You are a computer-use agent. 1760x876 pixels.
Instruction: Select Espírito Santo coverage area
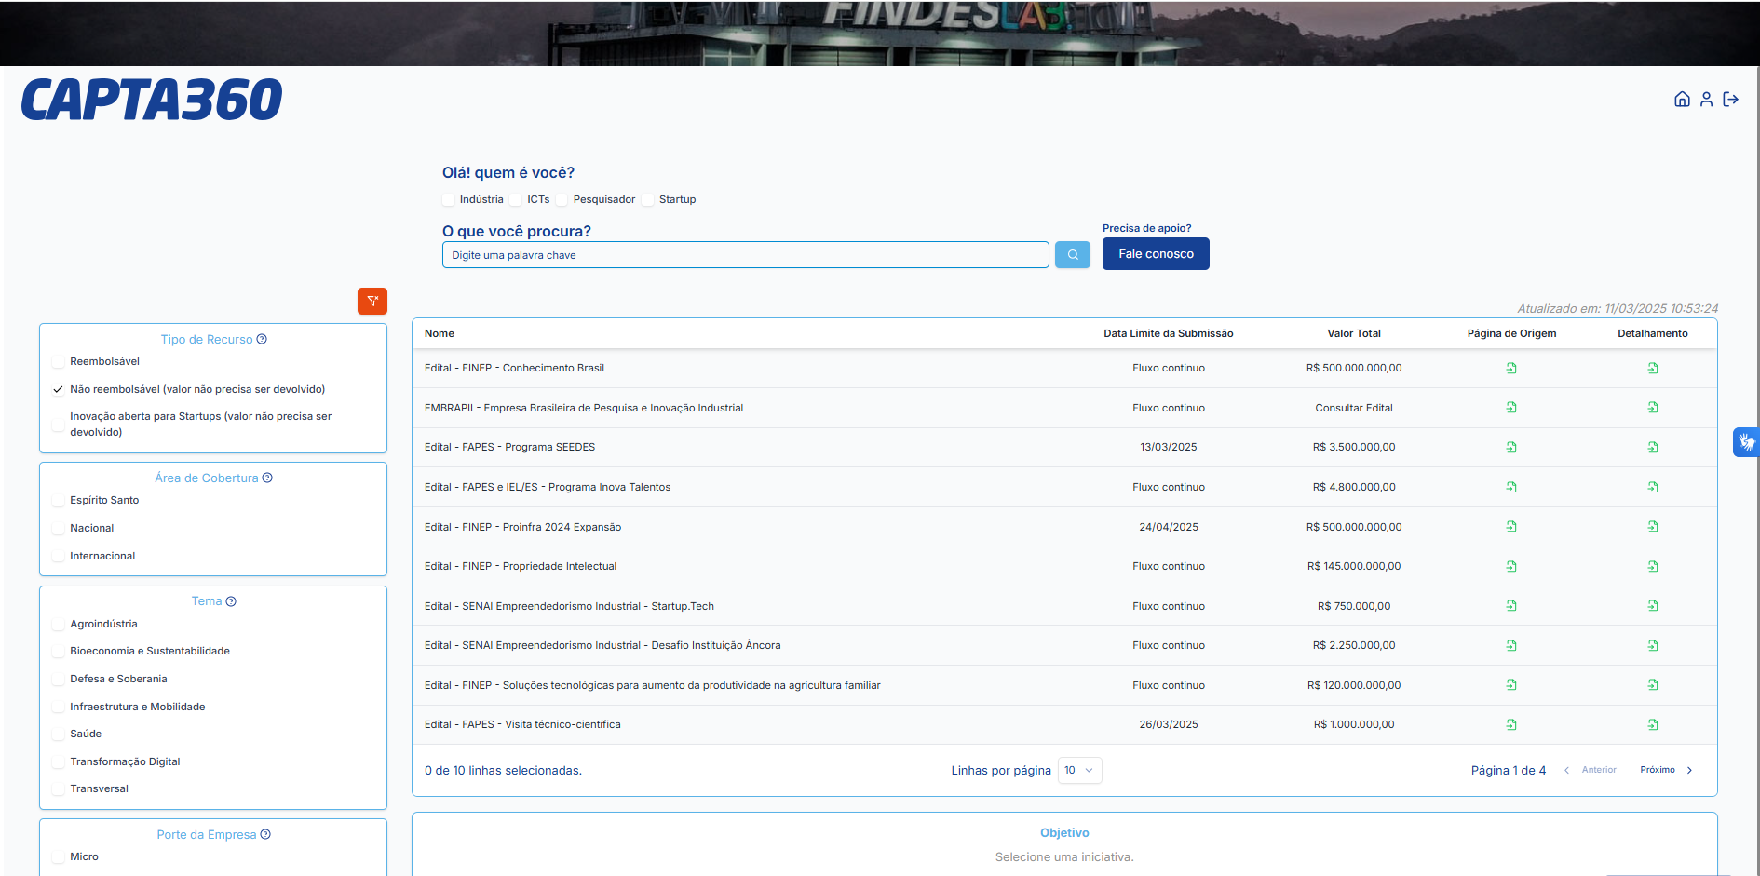(59, 500)
